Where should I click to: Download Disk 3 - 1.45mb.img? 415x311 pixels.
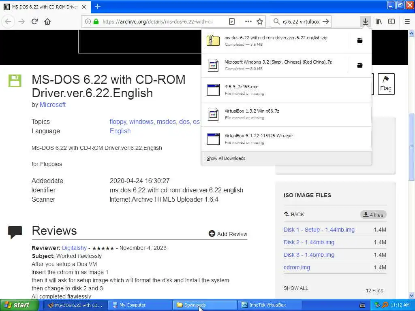click(309, 255)
